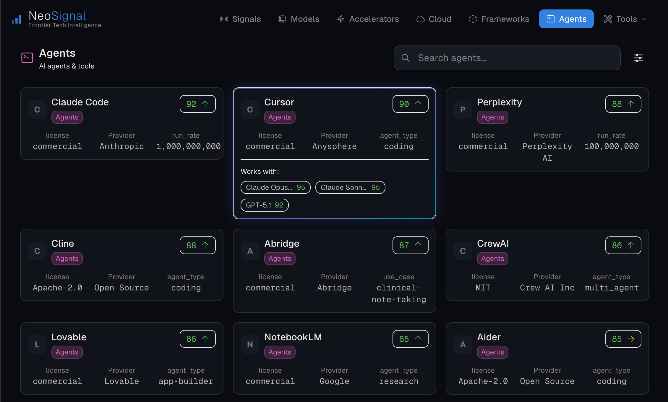The height and width of the screenshot is (402, 668).
Task: Click the Abridge 'A' avatar icon
Action: (x=250, y=251)
